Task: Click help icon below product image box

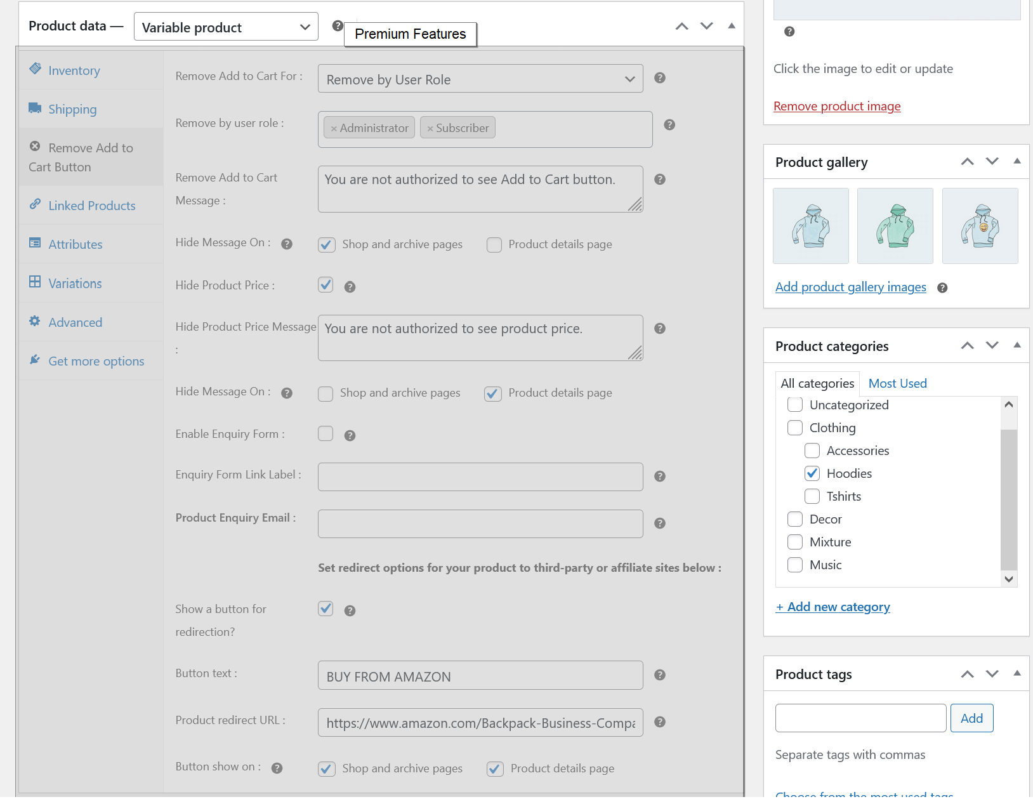Action: [789, 32]
